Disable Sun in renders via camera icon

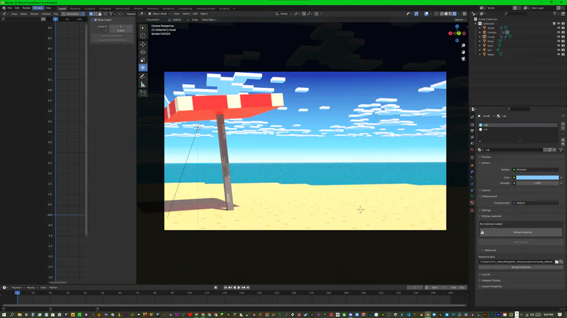point(563,50)
